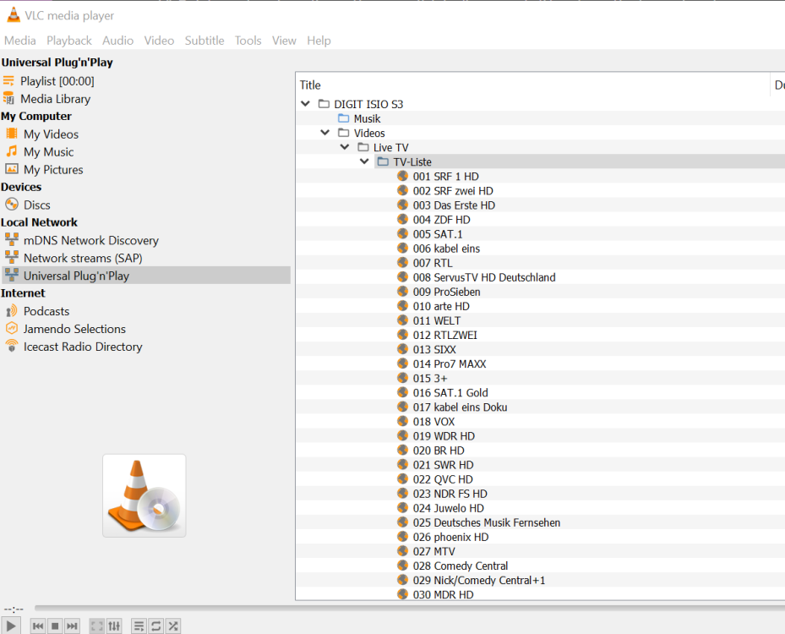Image resolution: width=785 pixels, height=634 pixels.
Task: Click the playback seek bar
Action: point(410,608)
